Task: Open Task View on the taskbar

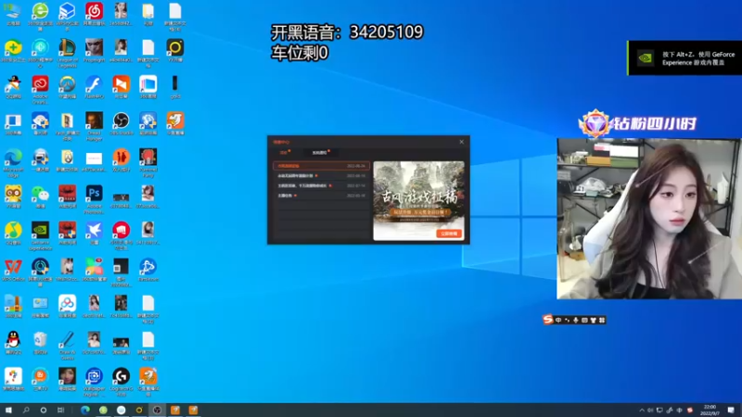Action: [60, 410]
